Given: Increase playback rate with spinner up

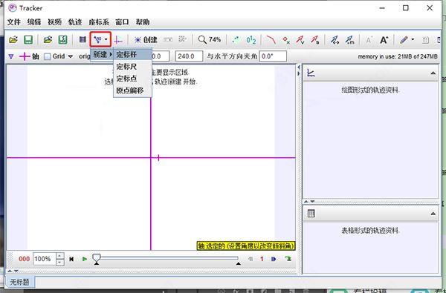Looking at the screenshot, I should tap(59, 256).
